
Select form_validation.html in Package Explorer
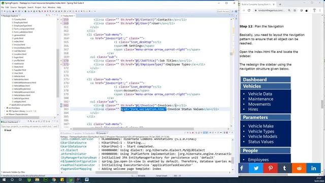point(23,32)
